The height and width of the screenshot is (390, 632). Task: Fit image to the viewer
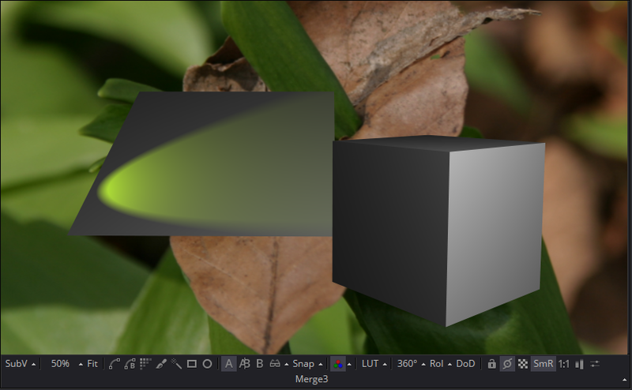click(x=92, y=364)
